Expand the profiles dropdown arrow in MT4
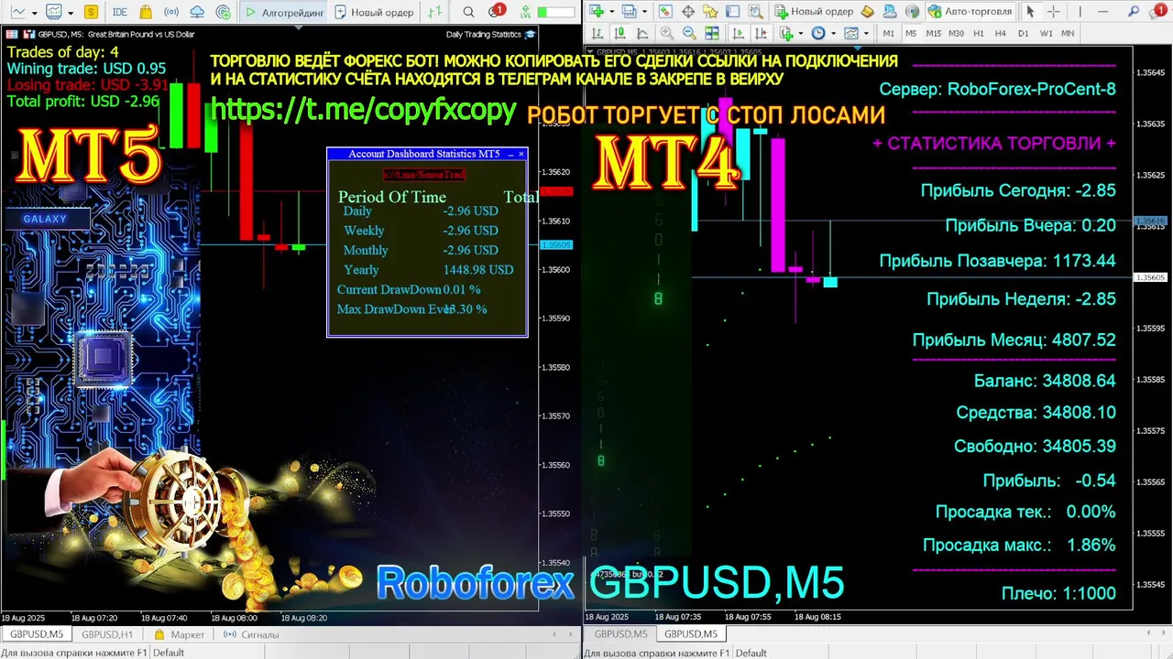Screen dimensions: 1173x659 pos(644,12)
